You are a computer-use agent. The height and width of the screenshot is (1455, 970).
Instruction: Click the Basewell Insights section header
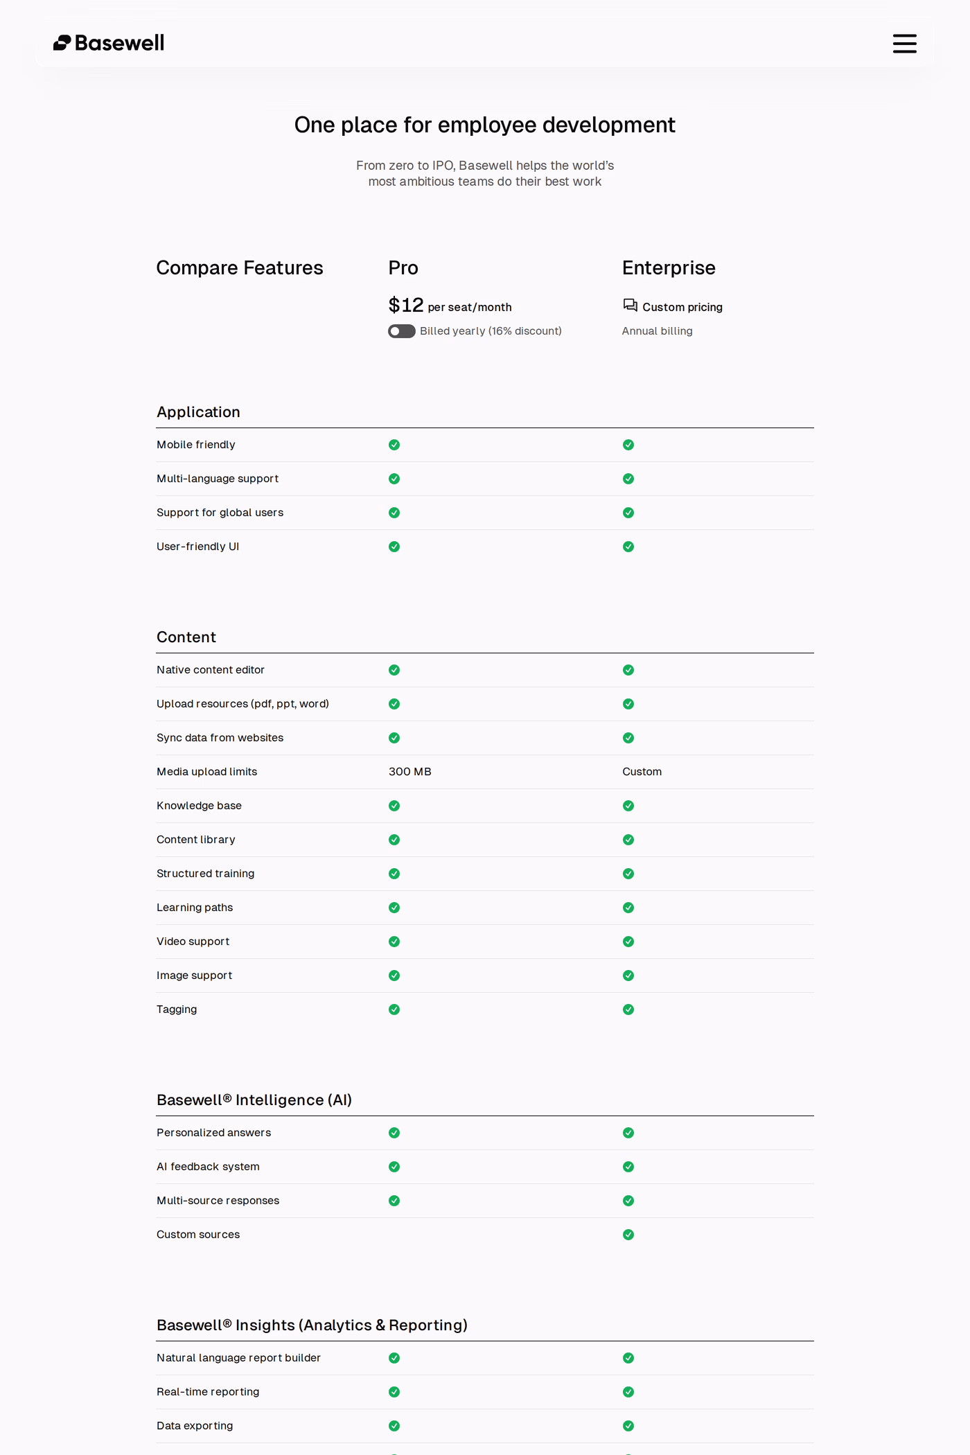pyautogui.click(x=312, y=1325)
